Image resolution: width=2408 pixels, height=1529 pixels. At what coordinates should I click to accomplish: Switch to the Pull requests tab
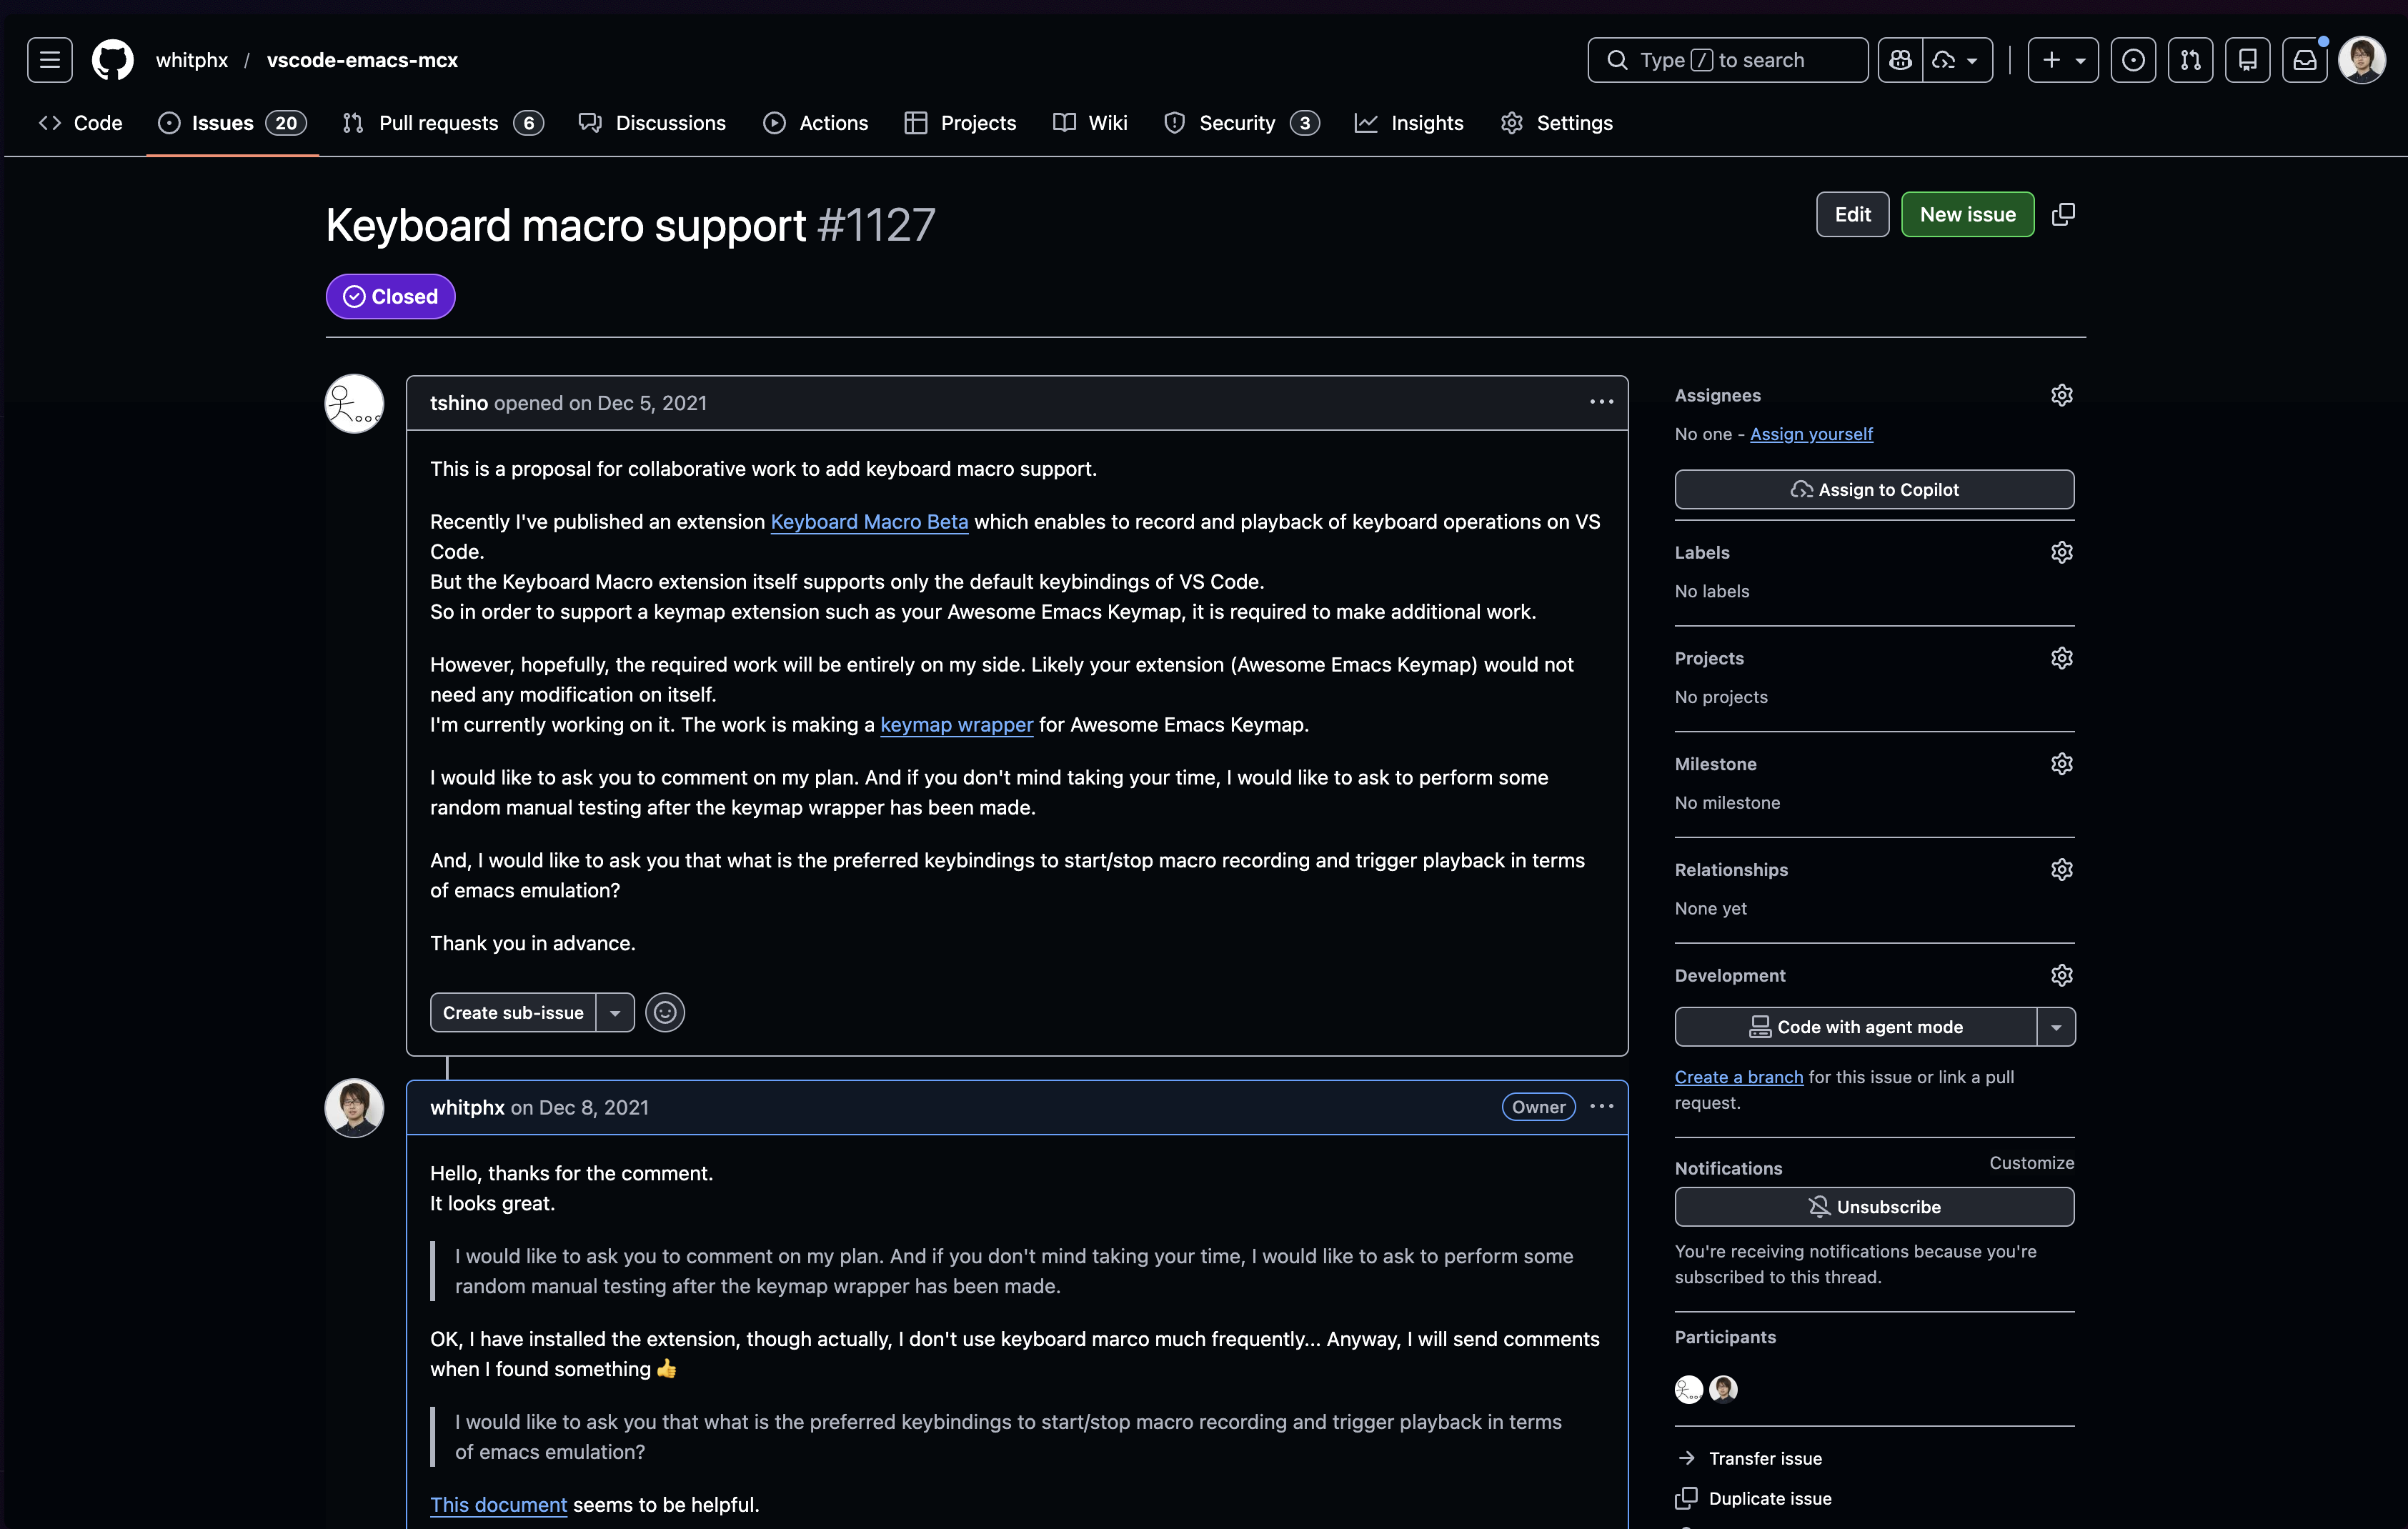click(443, 123)
